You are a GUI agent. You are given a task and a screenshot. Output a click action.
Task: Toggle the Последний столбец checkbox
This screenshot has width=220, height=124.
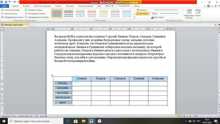pos(26,13)
